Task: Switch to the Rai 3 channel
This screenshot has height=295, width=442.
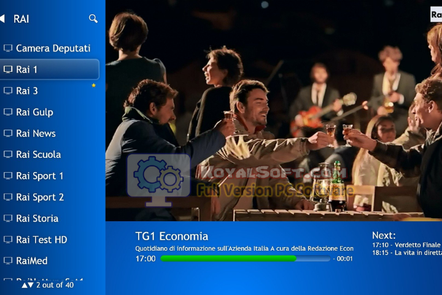Action: 50,90
